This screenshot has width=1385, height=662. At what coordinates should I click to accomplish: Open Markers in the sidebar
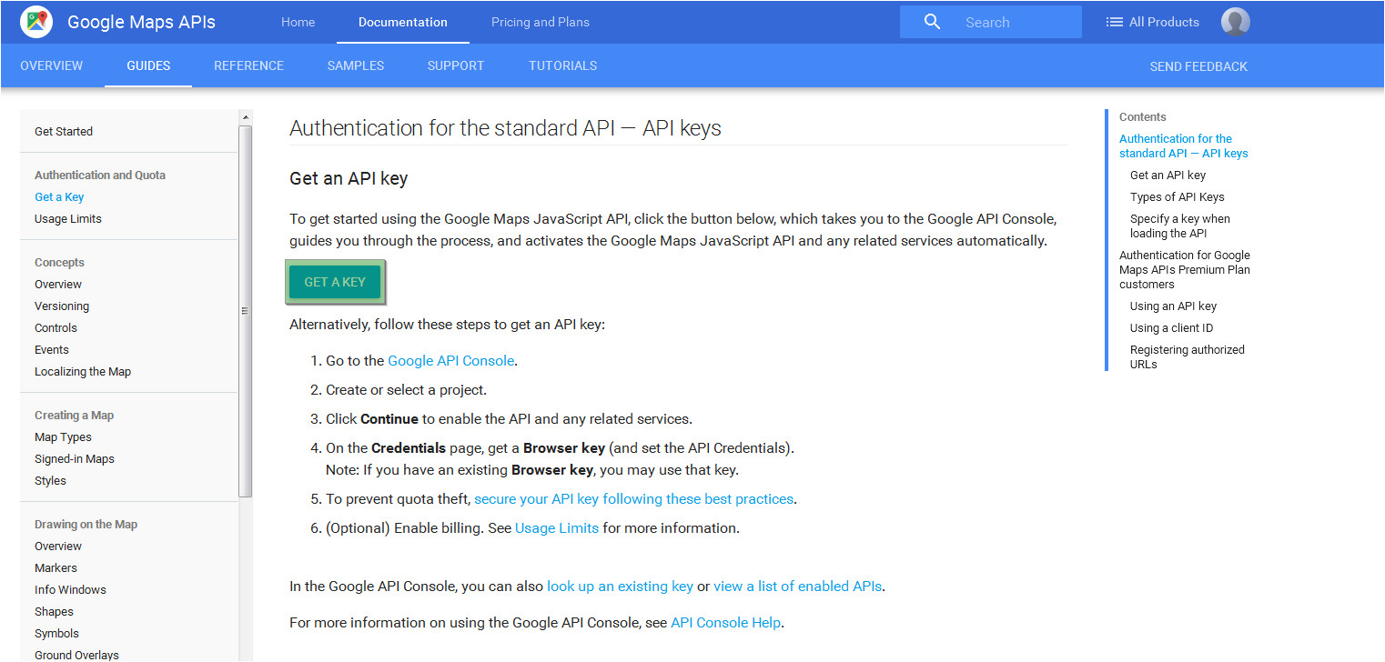point(56,568)
